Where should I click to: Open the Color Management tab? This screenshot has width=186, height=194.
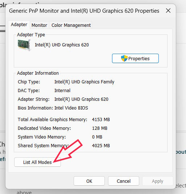click(71, 25)
